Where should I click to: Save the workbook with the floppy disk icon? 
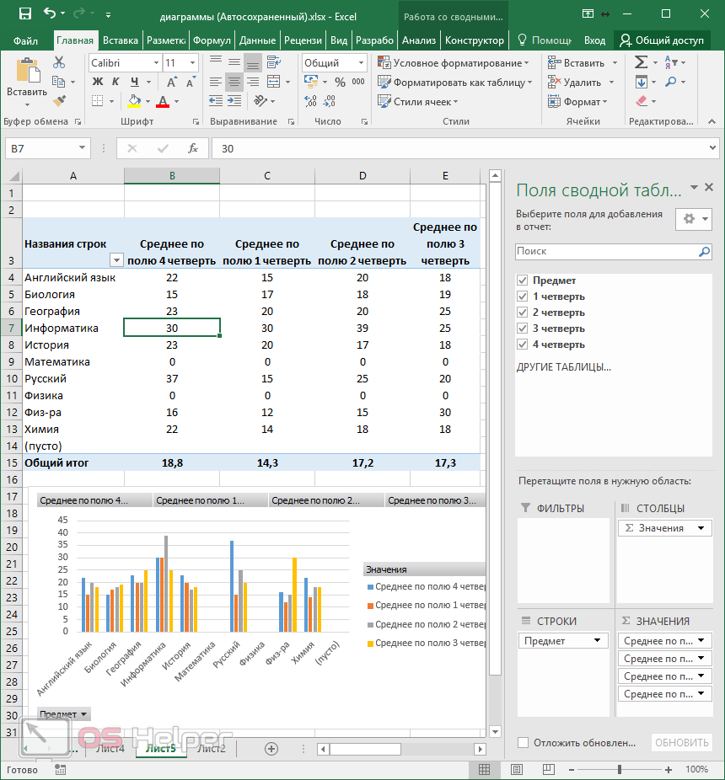pos(24,14)
